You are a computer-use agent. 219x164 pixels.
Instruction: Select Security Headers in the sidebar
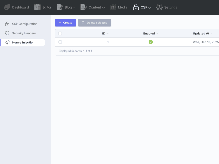24,33
